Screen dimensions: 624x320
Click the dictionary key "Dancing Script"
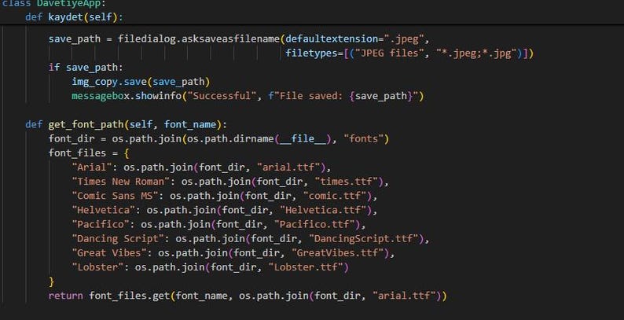(118, 239)
